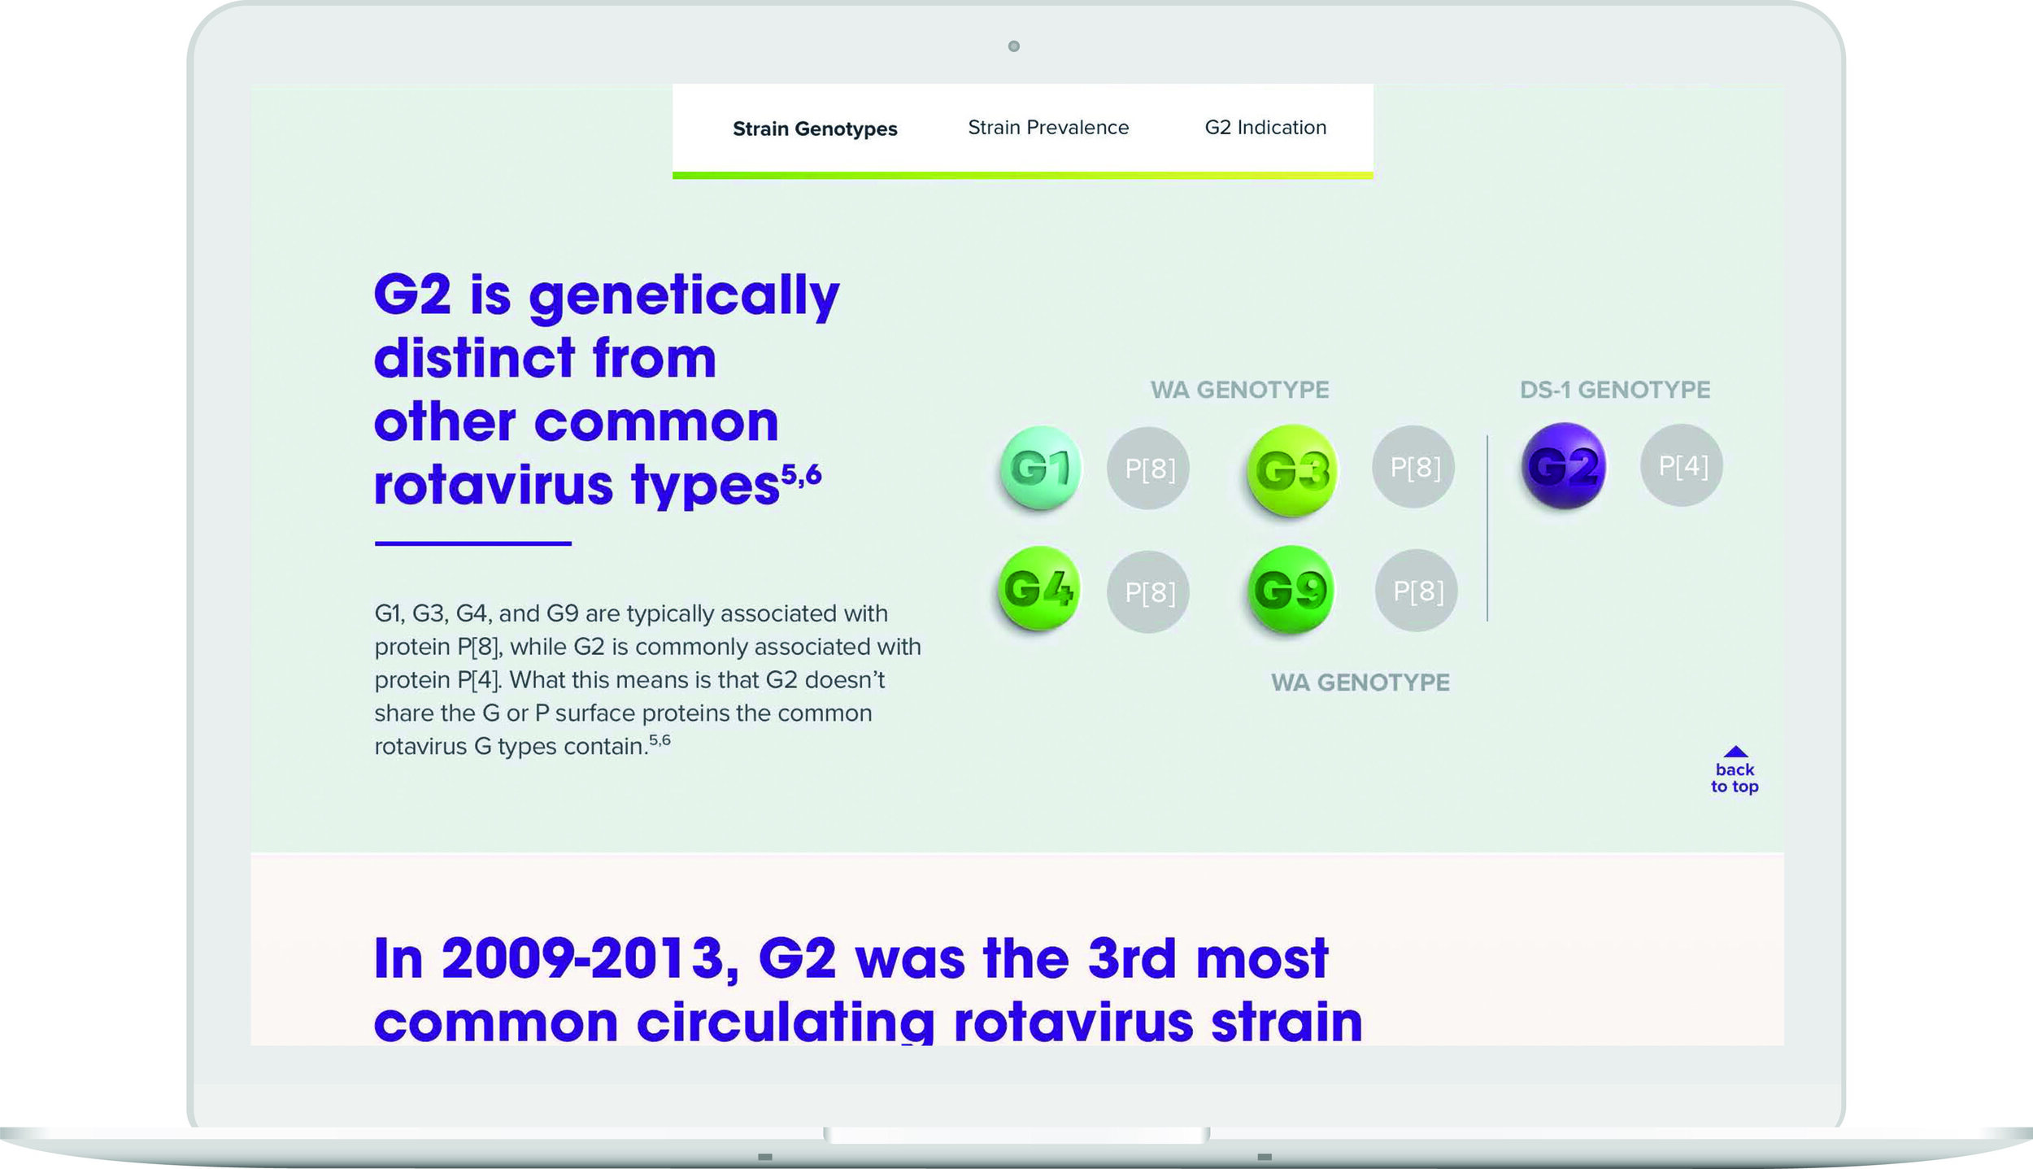This screenshot has height=1169, width=2033.
Task: Select the G2 Indication tab
Action: click(1265, 128)
